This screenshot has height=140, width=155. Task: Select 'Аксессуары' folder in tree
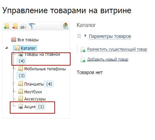[35, 99]
